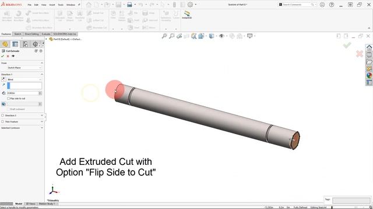This screenshot has height=209, width=373.
Task: Click the Search Commands box
Action: coord(297,5)
